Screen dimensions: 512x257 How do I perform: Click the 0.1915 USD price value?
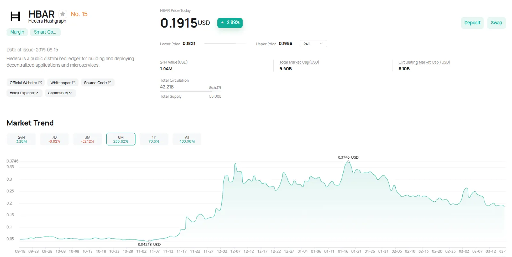point(185,23)
